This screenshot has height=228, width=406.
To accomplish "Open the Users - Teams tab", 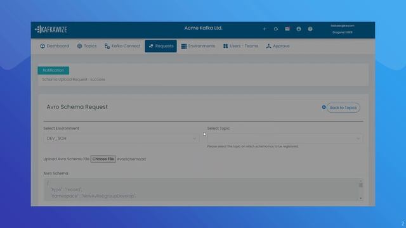I will tap(240, 46).
